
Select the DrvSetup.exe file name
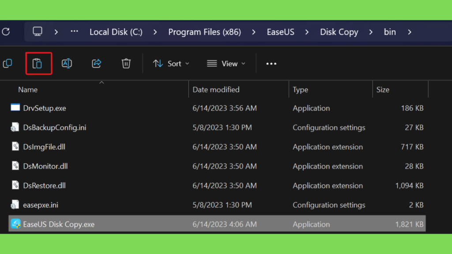(45, 108)
